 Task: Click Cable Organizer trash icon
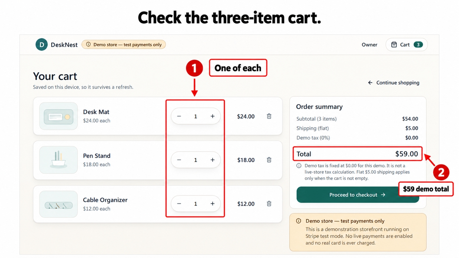pyautogui.click(x=269, y=204)
